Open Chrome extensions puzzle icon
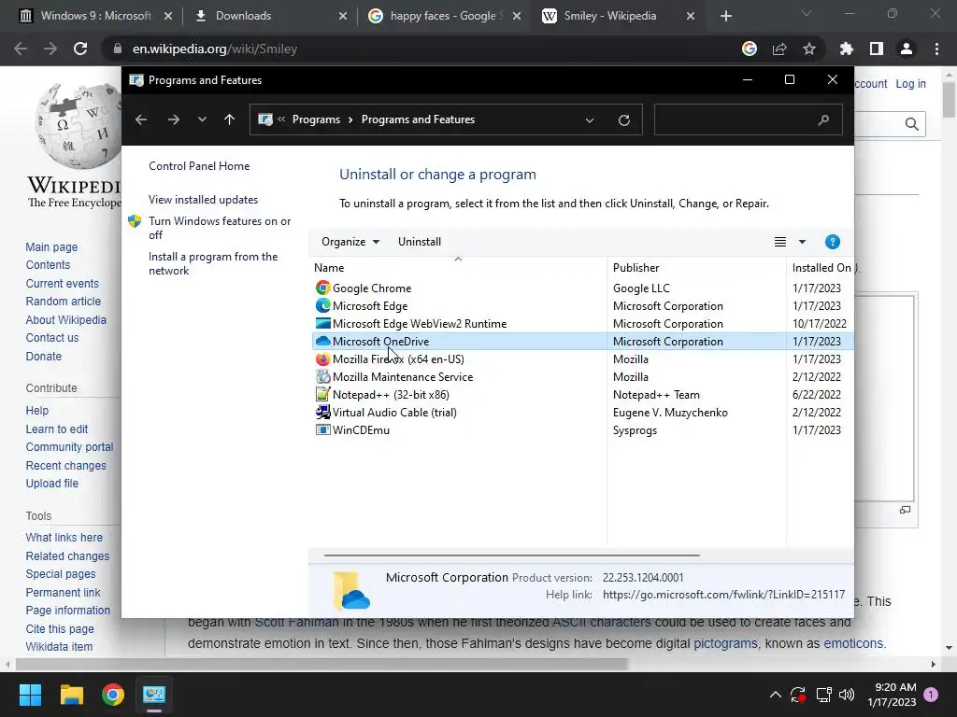 (847, 49)
